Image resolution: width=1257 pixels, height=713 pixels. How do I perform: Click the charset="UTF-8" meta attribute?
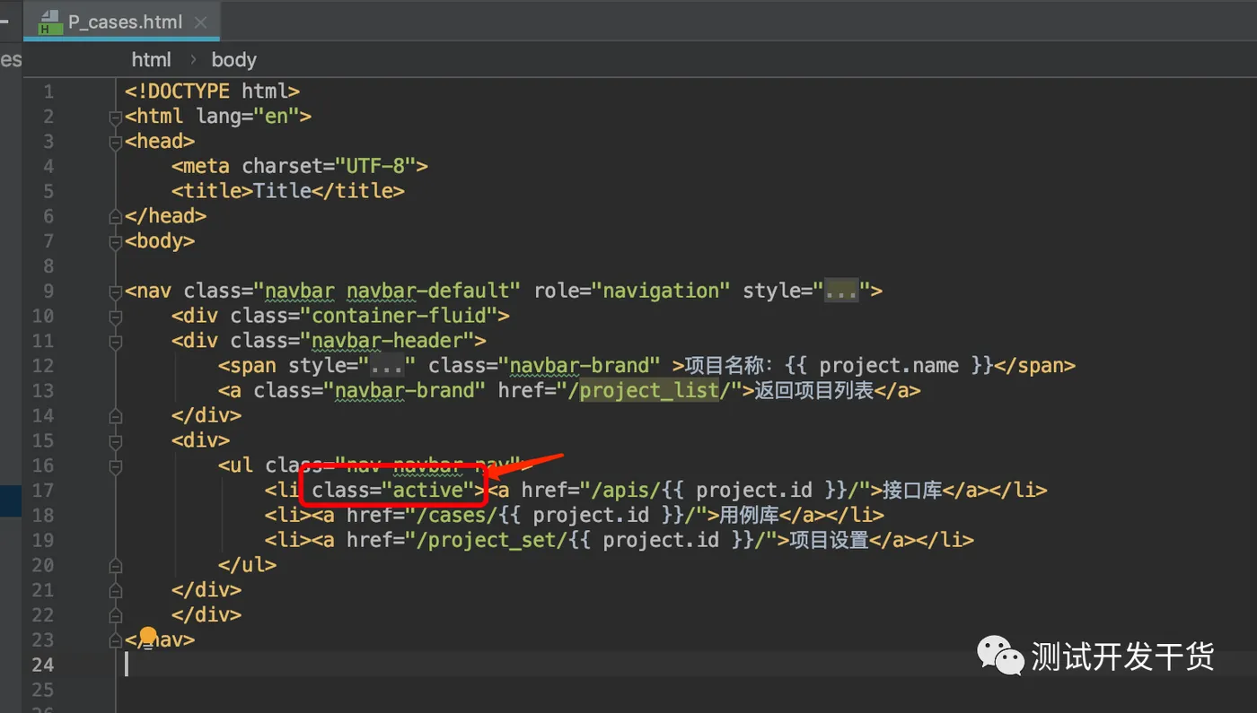[329, 167]
